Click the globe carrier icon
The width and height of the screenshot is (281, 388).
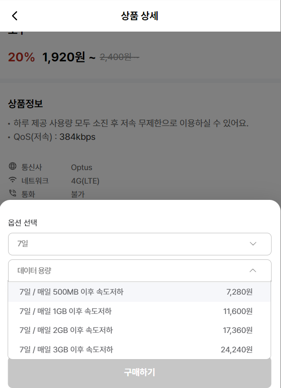12,166
